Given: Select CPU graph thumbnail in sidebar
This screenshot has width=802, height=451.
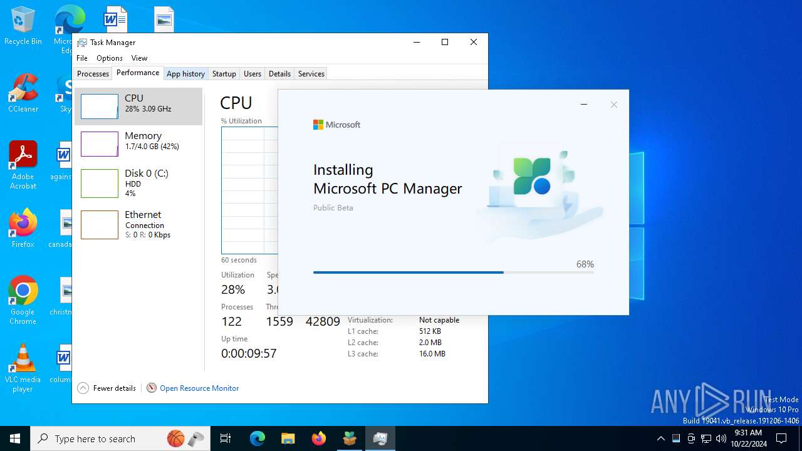Looking at the screenshot, I should tap(99, 106).
